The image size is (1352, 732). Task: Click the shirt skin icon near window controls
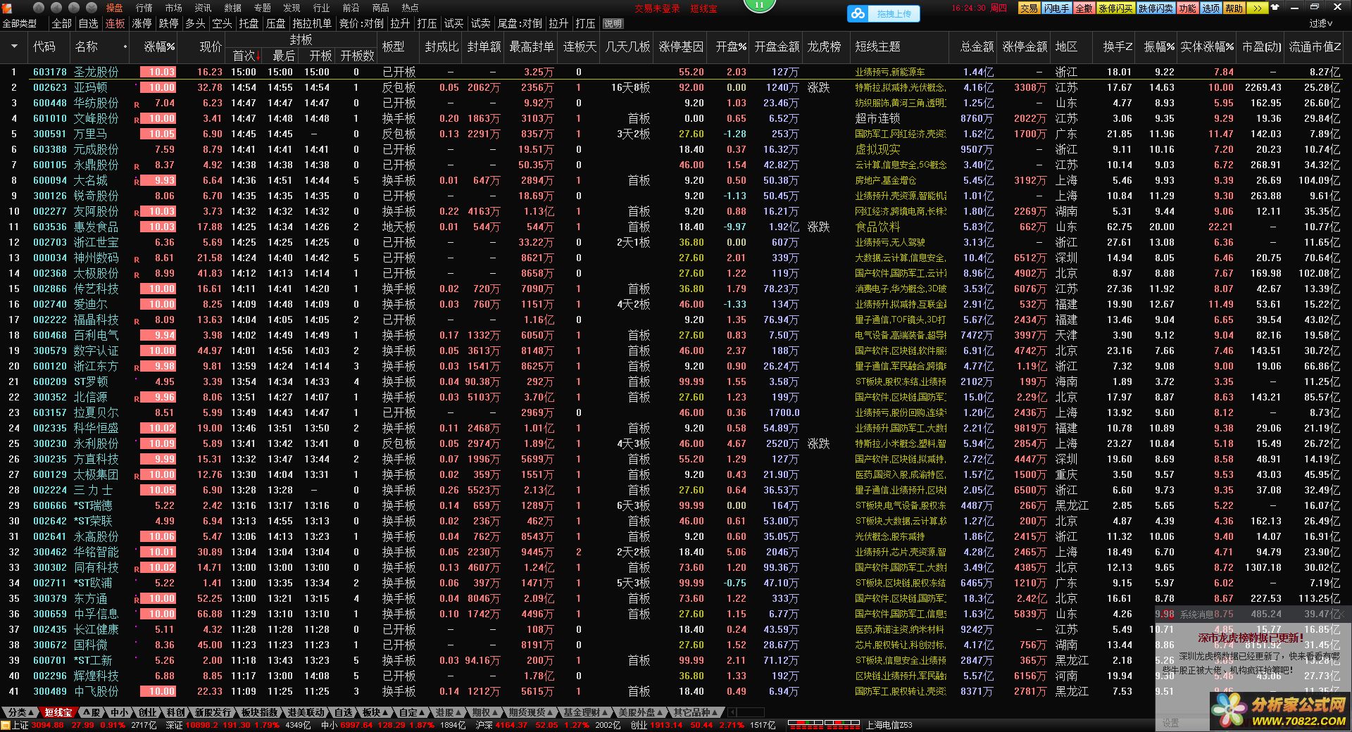click(1276, 8)
